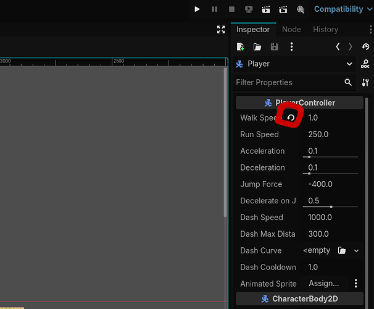Open the Player node documentation icon
Screen dimensions: 374x309
(x=365, y=64)
